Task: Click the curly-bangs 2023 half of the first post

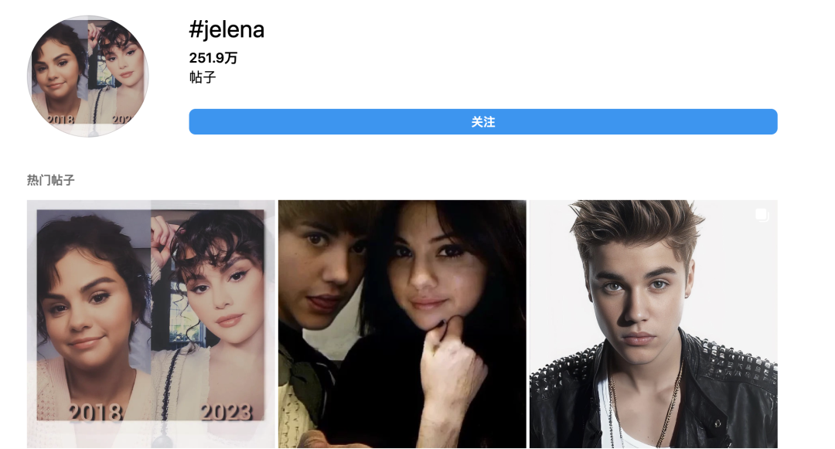Action: [208, 314]
